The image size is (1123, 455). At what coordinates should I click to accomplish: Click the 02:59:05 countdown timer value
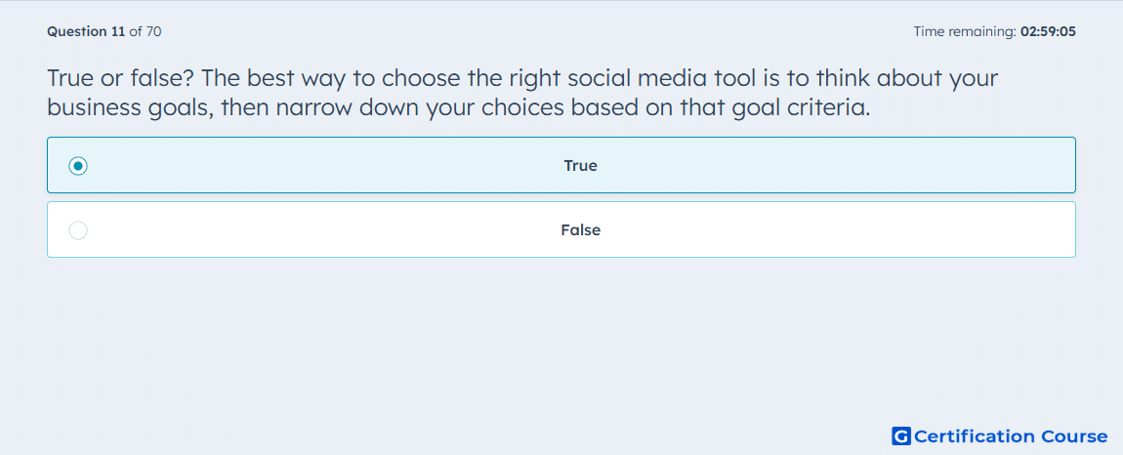click(x=1048, y=31)
